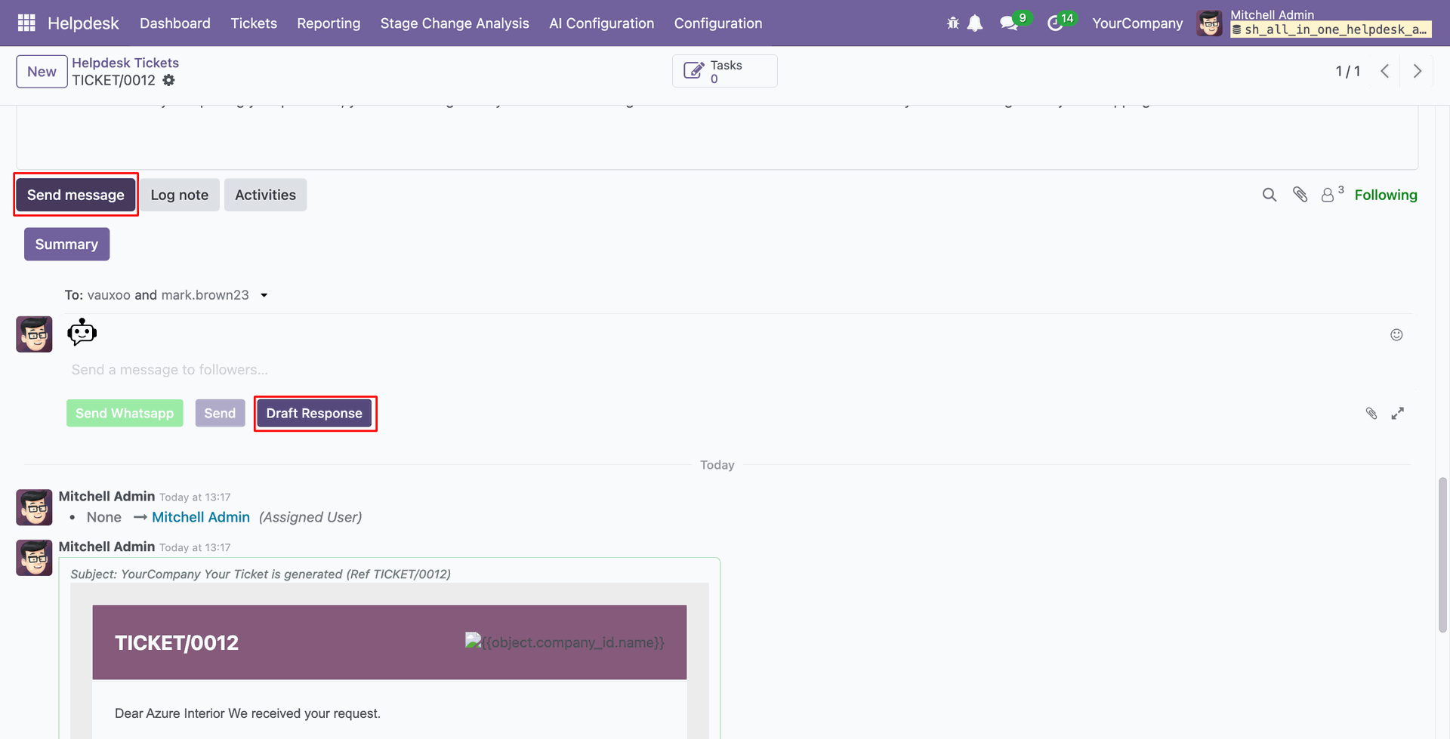Click the debug bug icon
1450x739 pixels.
[x=953, y=23]
